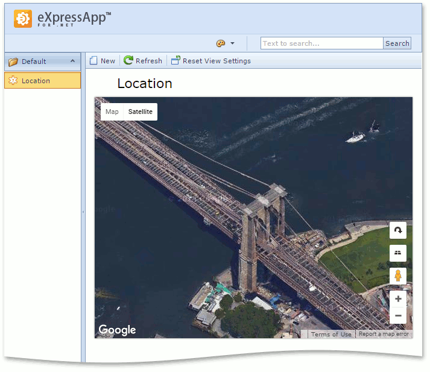Viewport: 430px width, 372px height.
Task: Expand the theme chooser dropdown arrow
Action: click(232, 43)
